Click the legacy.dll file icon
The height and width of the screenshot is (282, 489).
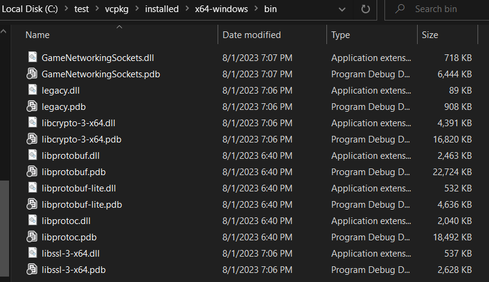click(32, 91)
